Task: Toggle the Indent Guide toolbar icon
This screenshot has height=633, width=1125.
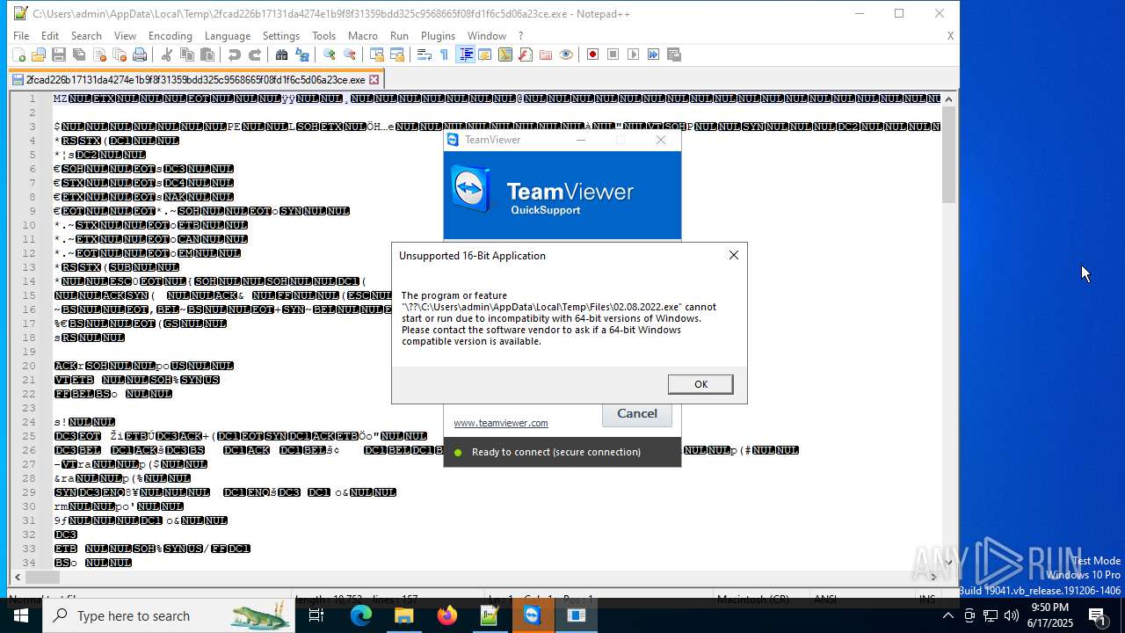Action: [x=466, y=55]
